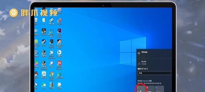Click the 胖爪视频 paw logo

[14, 13]
